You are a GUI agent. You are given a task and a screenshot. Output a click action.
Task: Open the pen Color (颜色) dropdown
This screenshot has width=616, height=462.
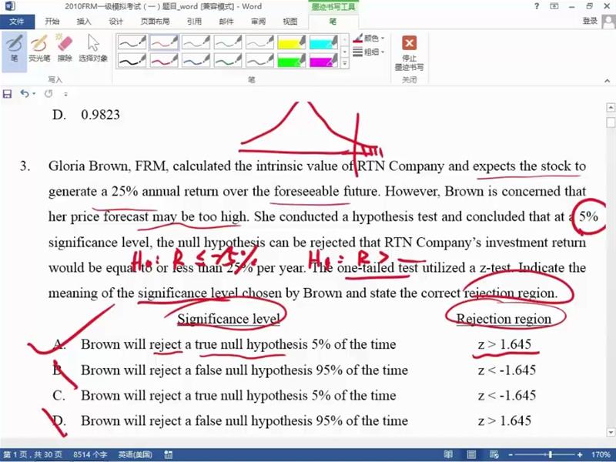tap(370, 38)
